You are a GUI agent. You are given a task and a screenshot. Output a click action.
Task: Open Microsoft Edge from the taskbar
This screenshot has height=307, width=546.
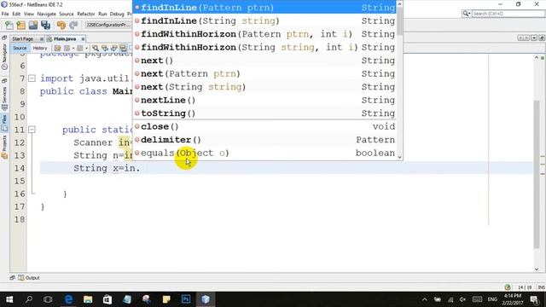68,299
